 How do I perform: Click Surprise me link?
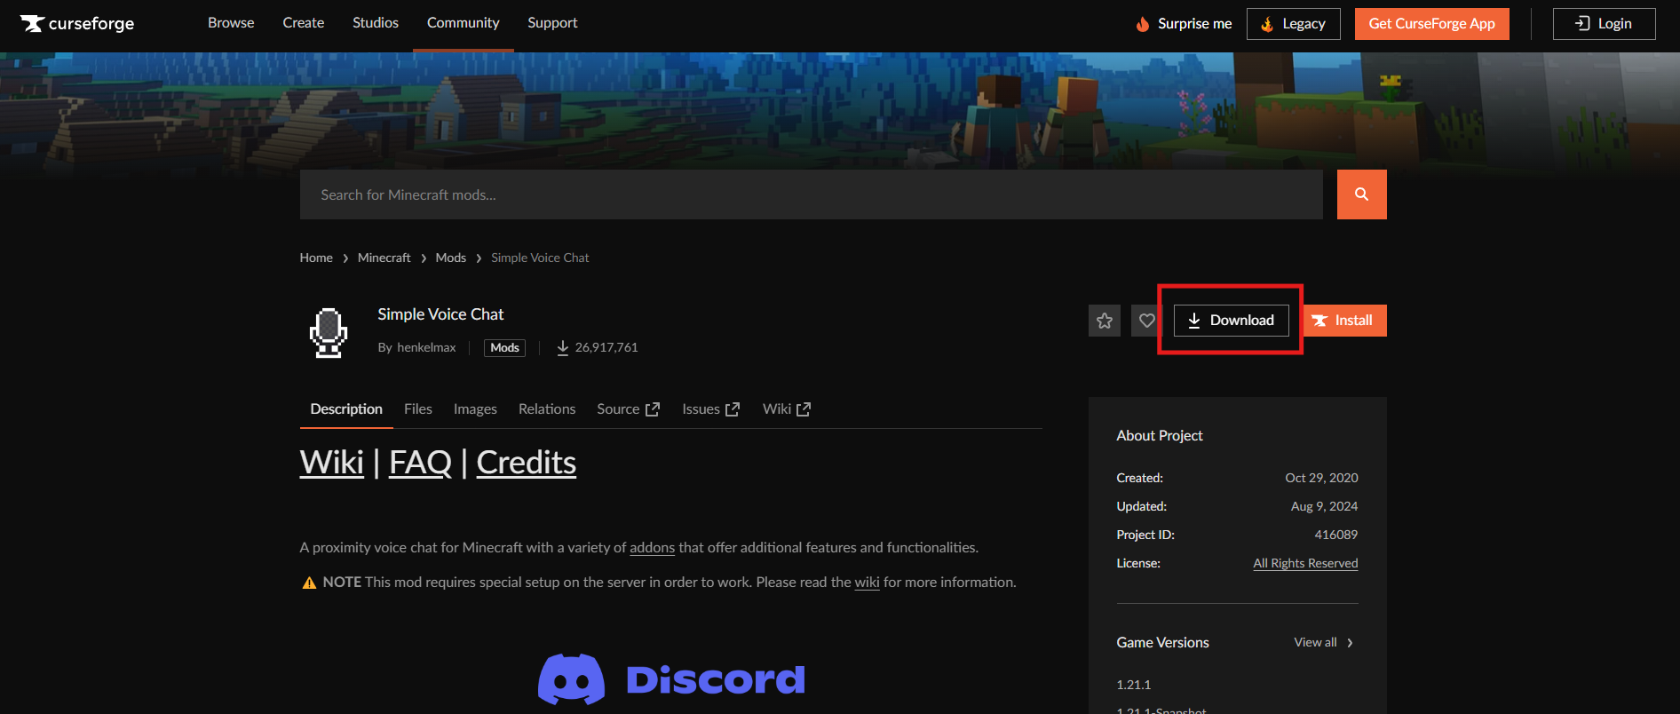coord(1194,24)
